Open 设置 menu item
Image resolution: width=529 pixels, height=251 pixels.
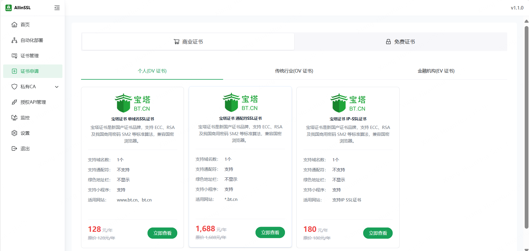click(33, 133)
